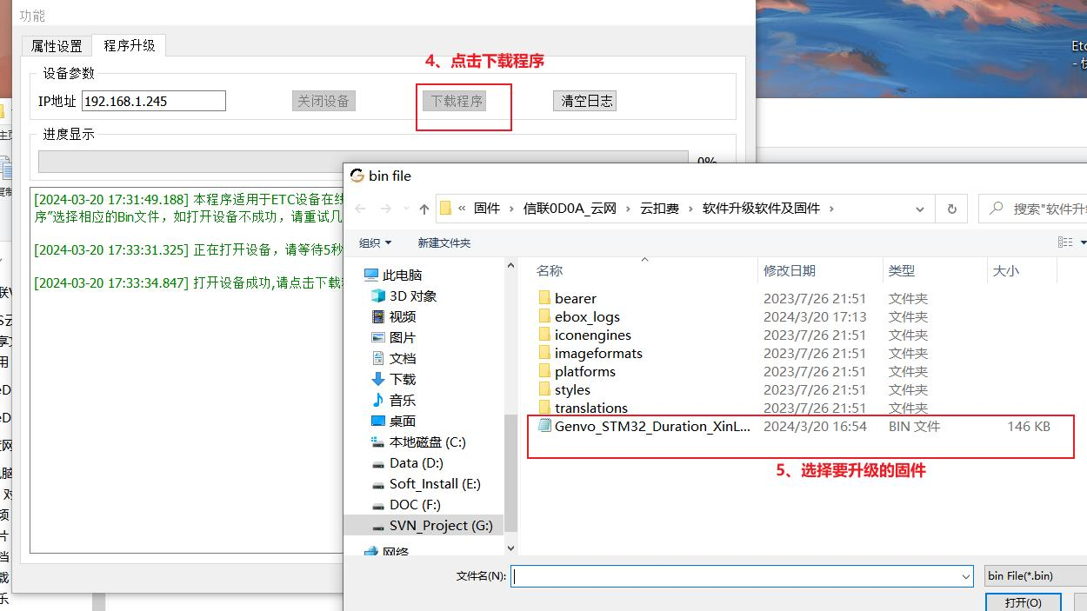Select the platforms folder icon

[544, 371]
